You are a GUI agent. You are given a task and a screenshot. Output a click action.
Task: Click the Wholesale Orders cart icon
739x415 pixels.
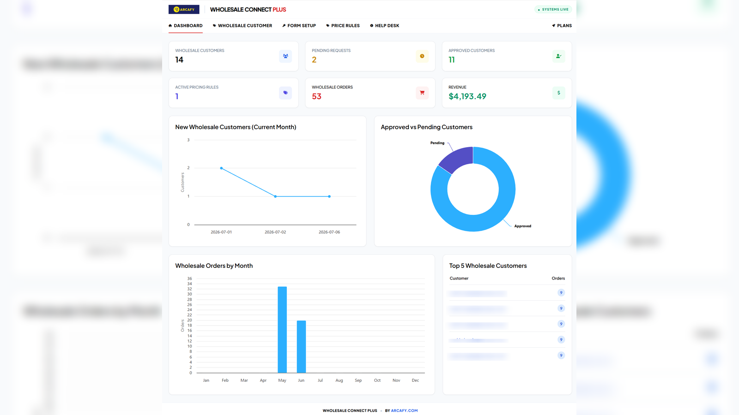coord(422,93)
